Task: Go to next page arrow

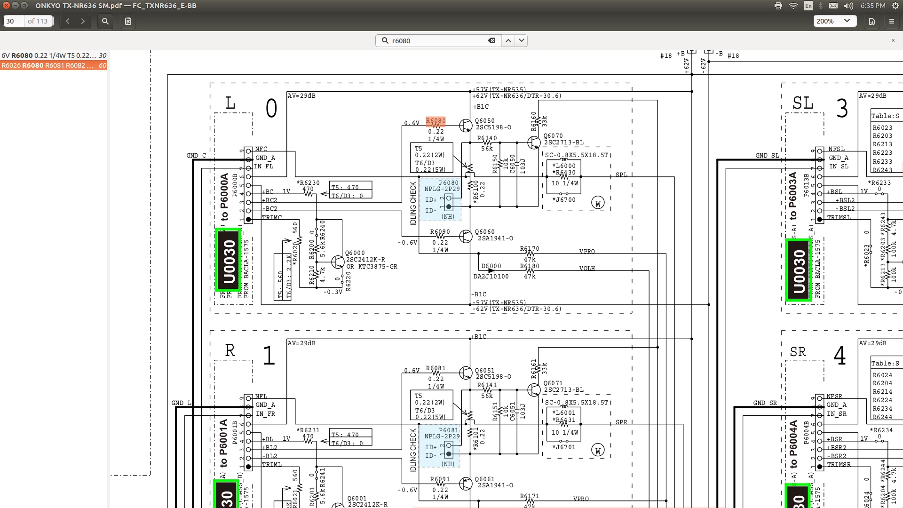Action: pos(83,21)
